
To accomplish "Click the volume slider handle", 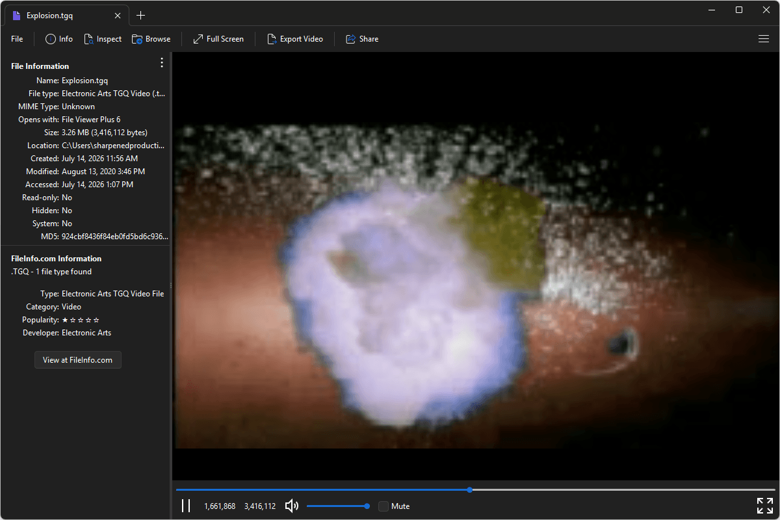I will coord(367,506).
